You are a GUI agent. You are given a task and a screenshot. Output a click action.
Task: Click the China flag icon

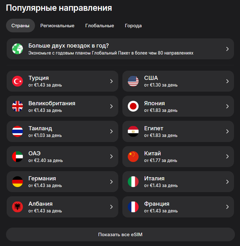click(x=133, y=156)
